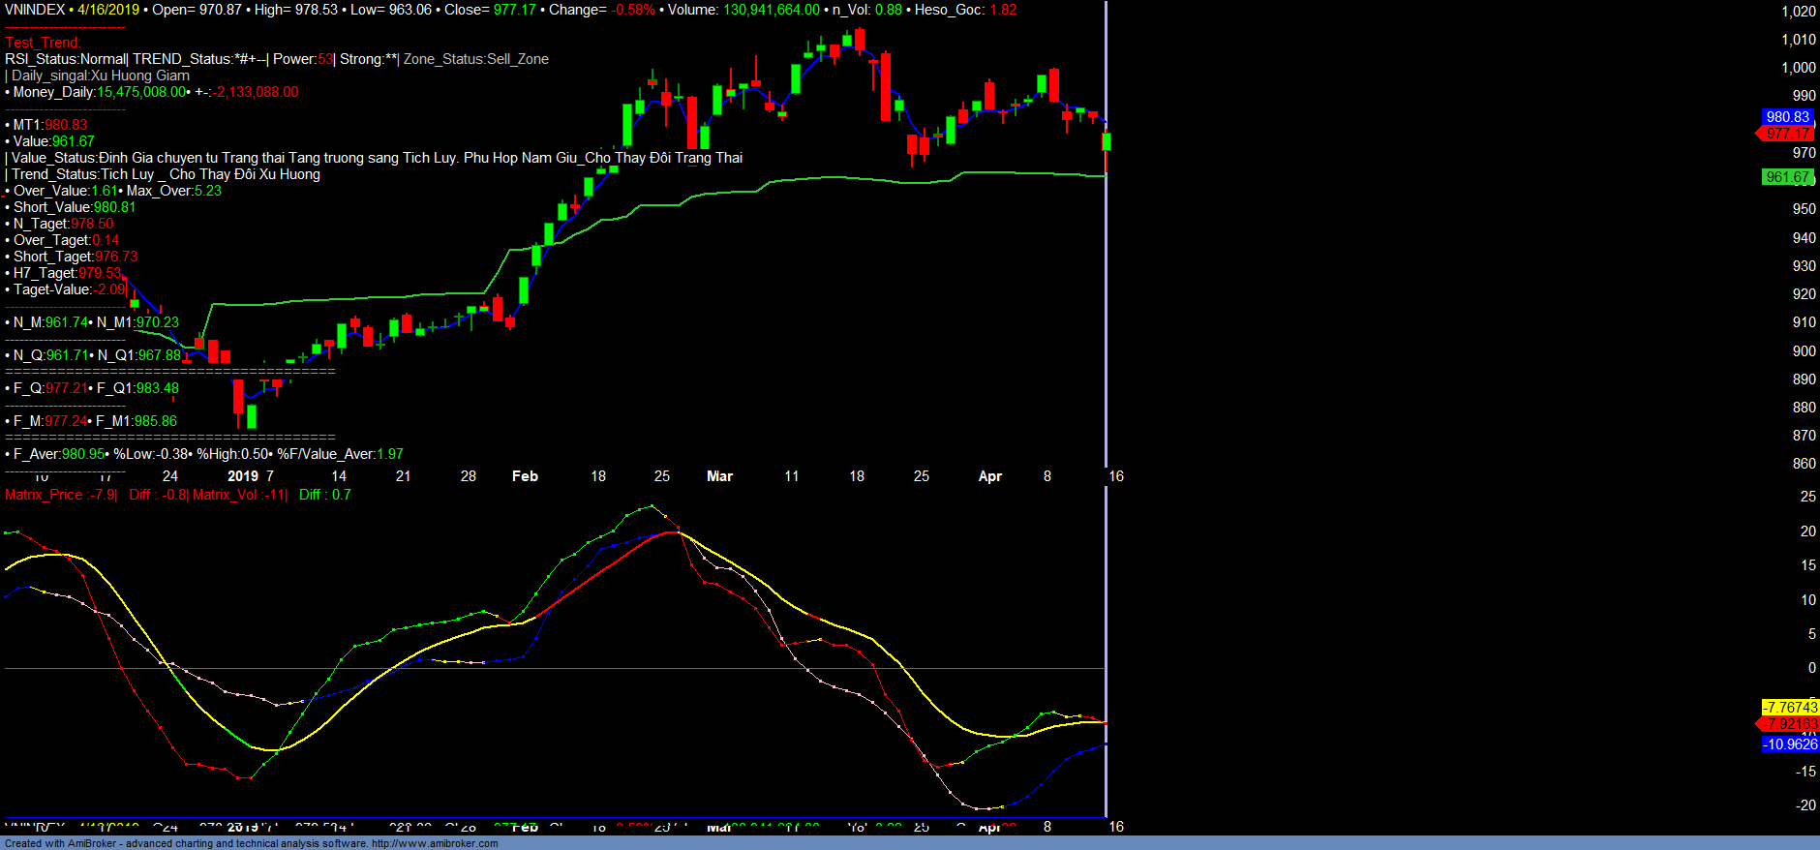This screenshot has height=850, width=1820.
Task: Click the Mar label on price date axis
Action: (x=719, y=476)
